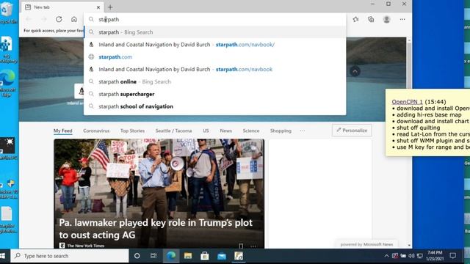Screen dimensions: 470x264
Task: Switch to the Science feed tab
Action: tap(251, 131)
